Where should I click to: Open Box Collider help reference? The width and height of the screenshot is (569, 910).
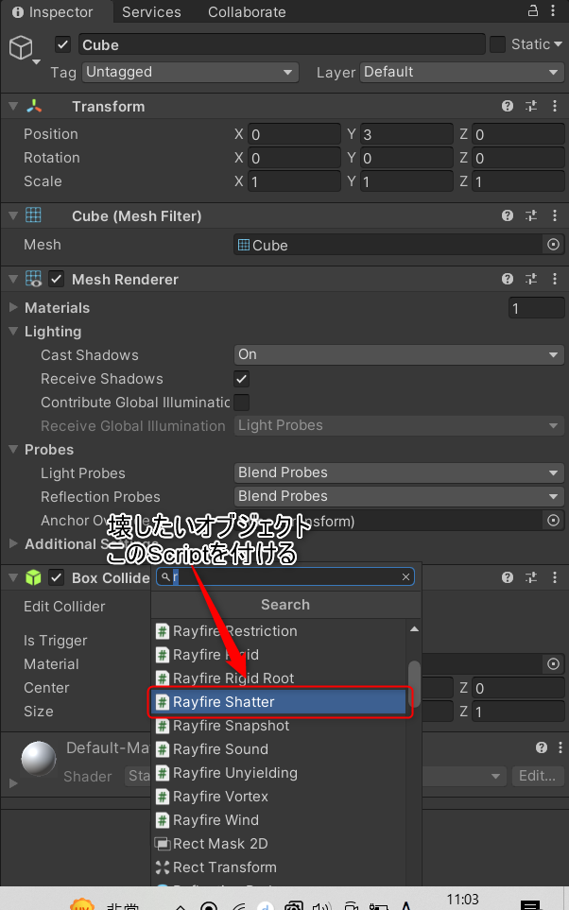click(x=508, y=577)
